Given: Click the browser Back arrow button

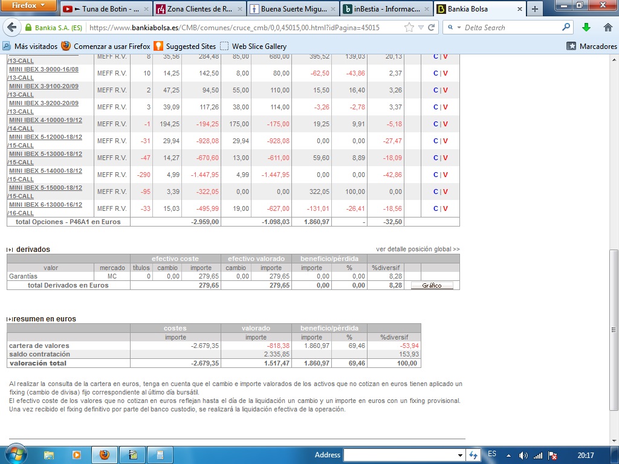Looking at the screenshot, I should point(11,28).
